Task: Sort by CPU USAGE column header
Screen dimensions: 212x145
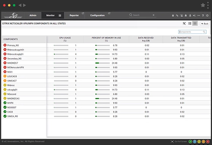Action: click(x=65, y=39)
